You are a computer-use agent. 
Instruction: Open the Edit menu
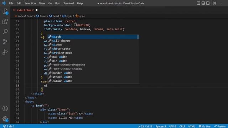pos(19,3)
